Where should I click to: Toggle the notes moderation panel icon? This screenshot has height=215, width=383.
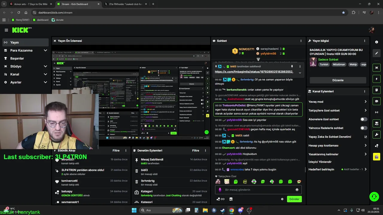click(377, 90)
